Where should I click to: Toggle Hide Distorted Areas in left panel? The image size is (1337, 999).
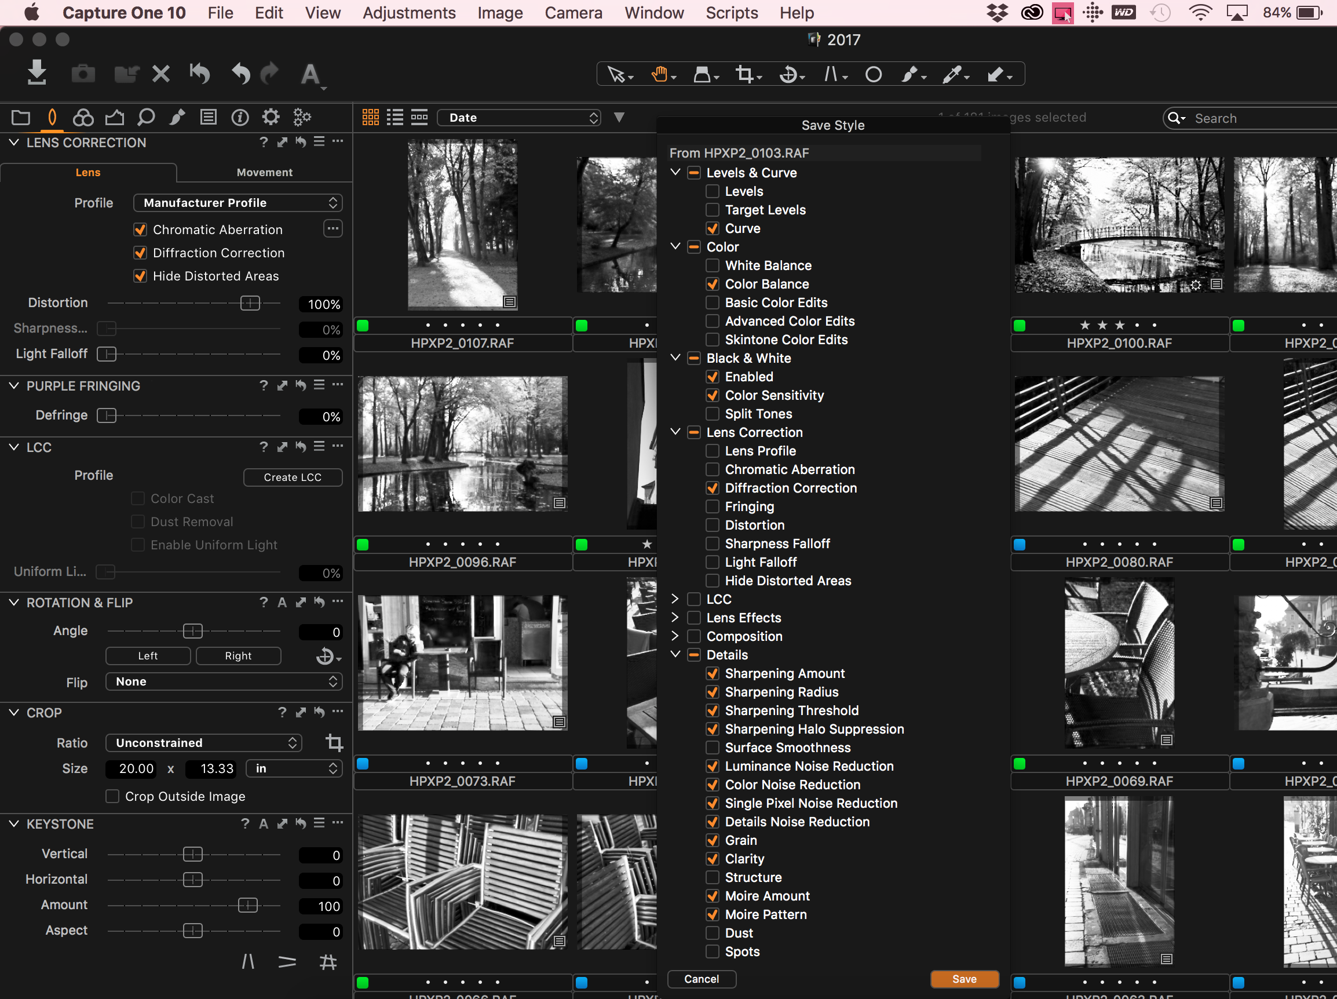[140, 276]
